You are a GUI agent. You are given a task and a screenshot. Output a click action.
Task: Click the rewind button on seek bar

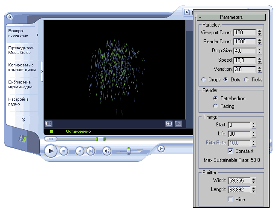click(50, 139)
